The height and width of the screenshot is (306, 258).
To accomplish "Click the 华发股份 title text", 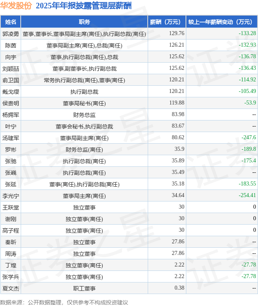I will coord(16,6).
